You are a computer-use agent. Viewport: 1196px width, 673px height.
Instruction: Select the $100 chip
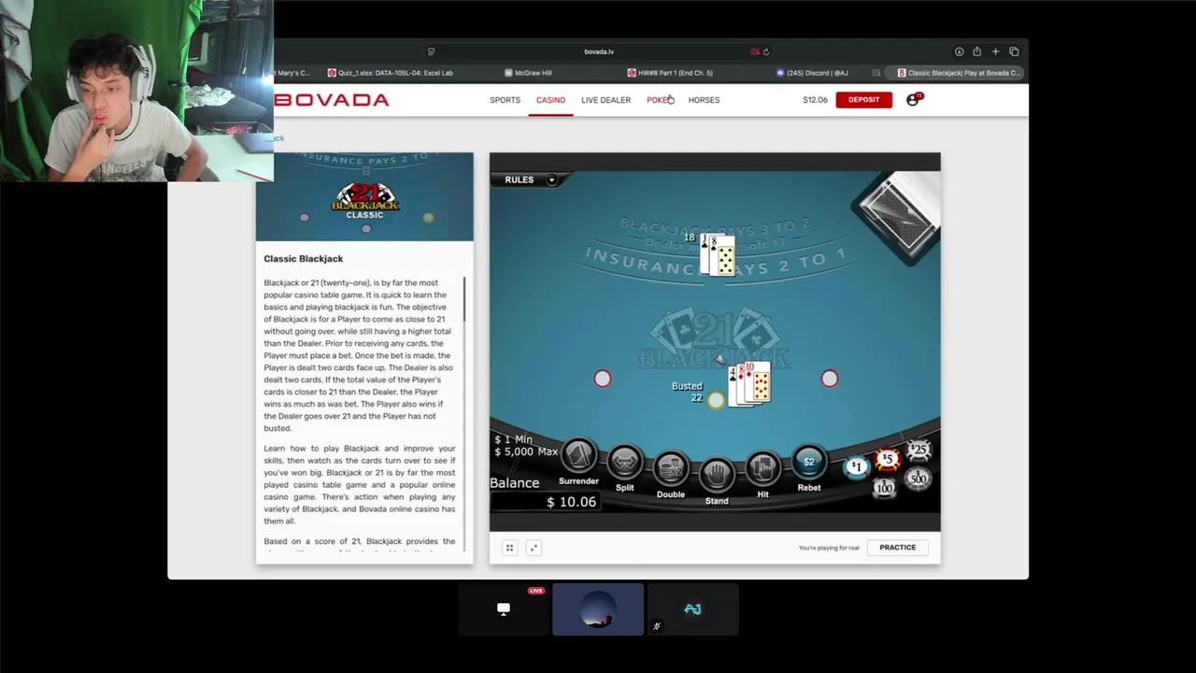click(x=884, y=488)
